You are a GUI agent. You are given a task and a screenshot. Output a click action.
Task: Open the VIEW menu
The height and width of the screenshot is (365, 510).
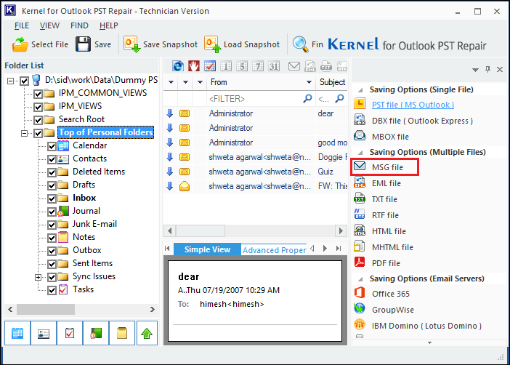pyautogui.click(x=49, y=25)
